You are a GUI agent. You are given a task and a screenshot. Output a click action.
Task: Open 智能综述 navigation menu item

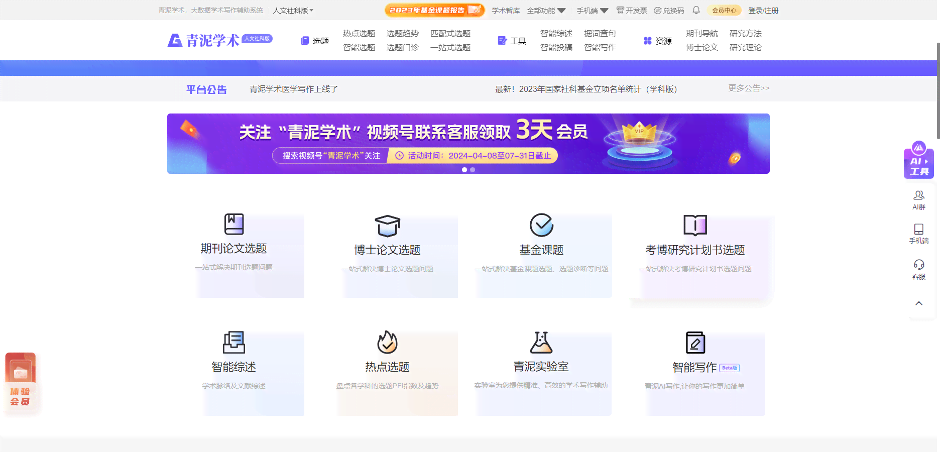pyautogui.click(x=556, y=34)
